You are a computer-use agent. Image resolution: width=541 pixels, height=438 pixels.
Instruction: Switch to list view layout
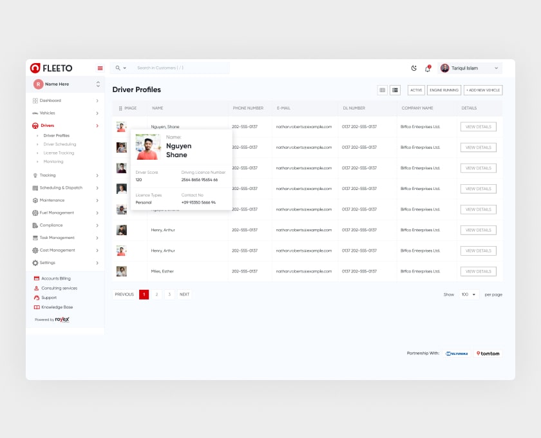pos(395,90)
